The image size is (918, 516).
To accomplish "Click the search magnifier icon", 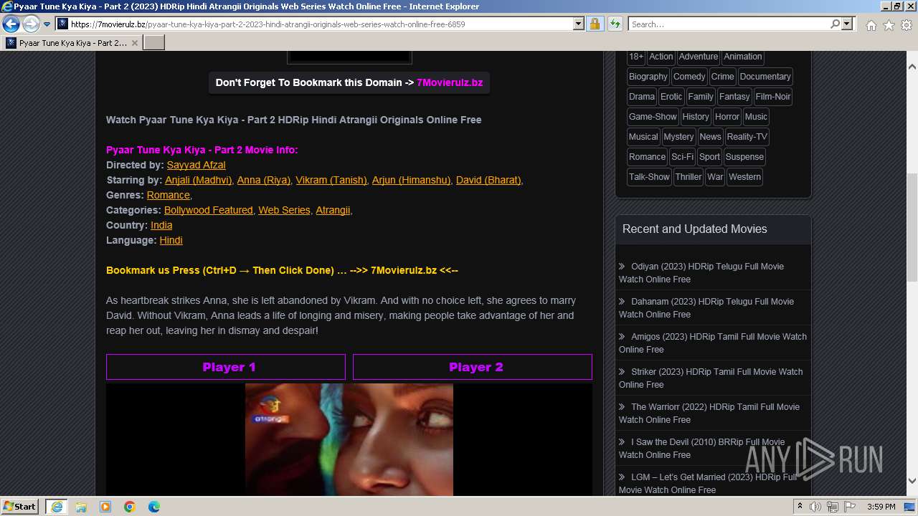I will [x=835, y=24].
